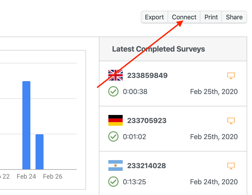Click desktop device icon for response 233705923
Viewport: 252px width, 195px height.
(x=231, y=121)
